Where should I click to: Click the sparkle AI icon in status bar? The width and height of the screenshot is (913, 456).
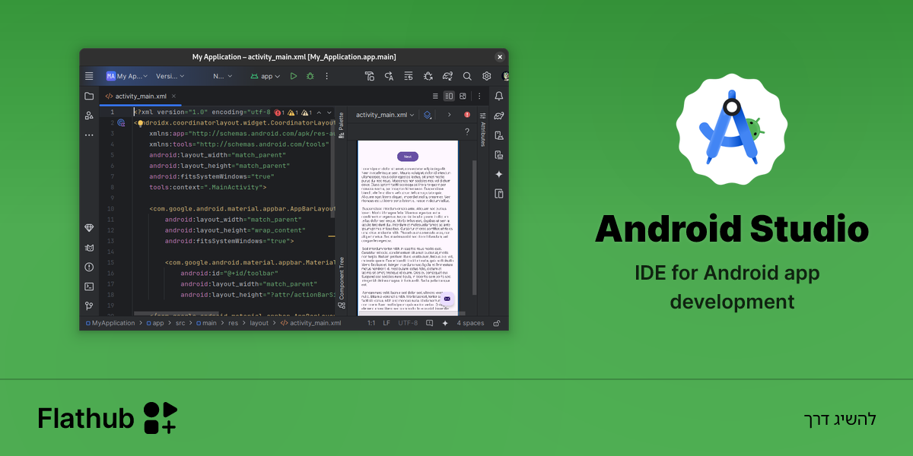point(445,323)
